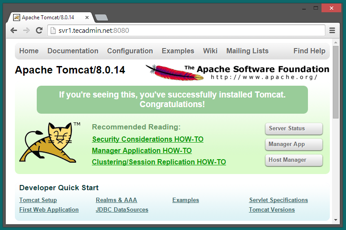346x230 pixels.
Task: Open the Configuration nav item
Action: [130, 51]
